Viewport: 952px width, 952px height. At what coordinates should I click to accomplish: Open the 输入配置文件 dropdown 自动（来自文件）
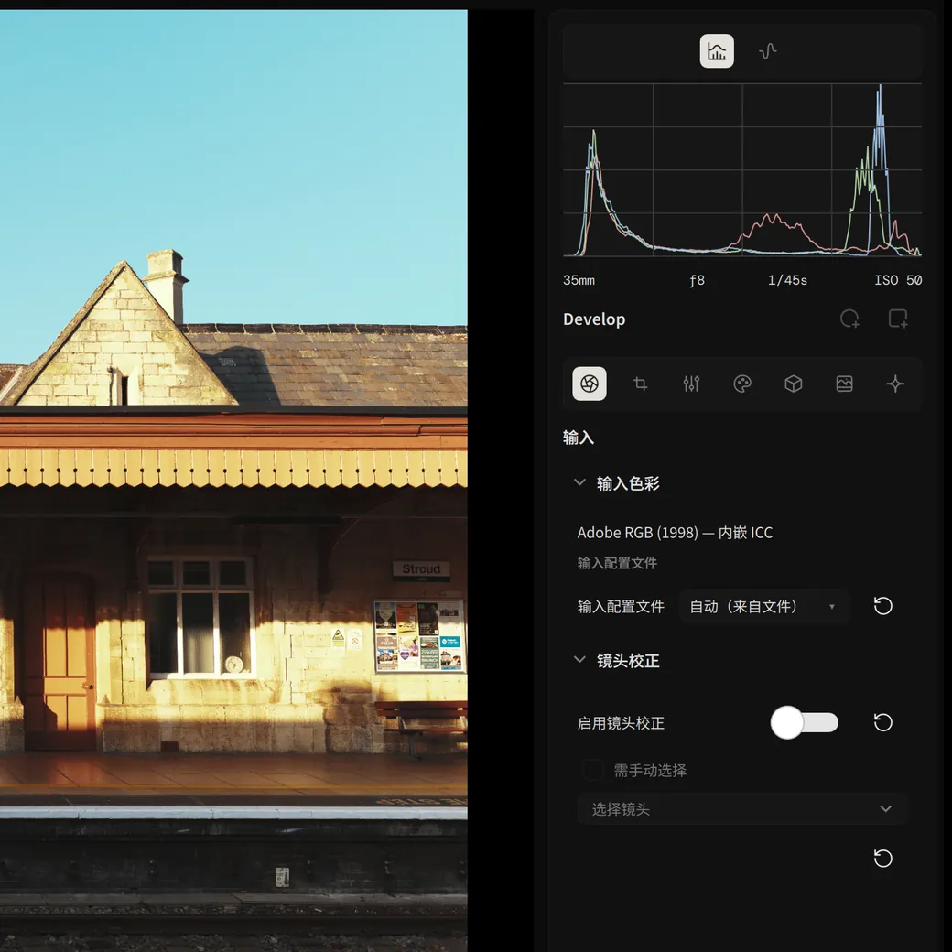click(763, 606)
